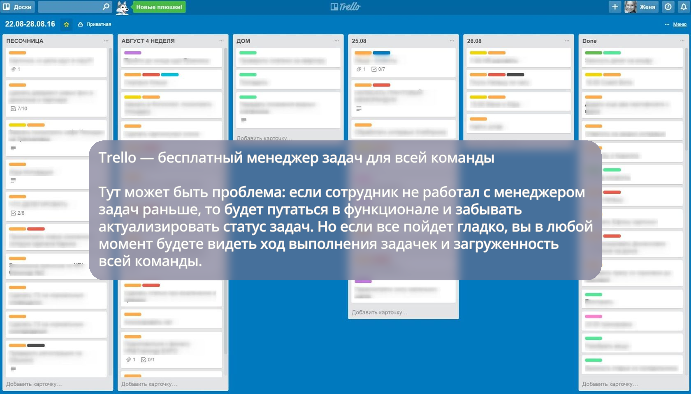Click the Новые плюшки! green button
Image resolution: width=691 pixels, height=394 pixels.
159,7
